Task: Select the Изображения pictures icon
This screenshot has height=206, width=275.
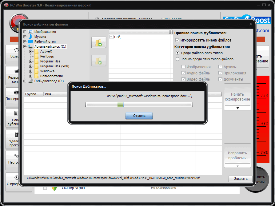Action: (x=30, y=32)
